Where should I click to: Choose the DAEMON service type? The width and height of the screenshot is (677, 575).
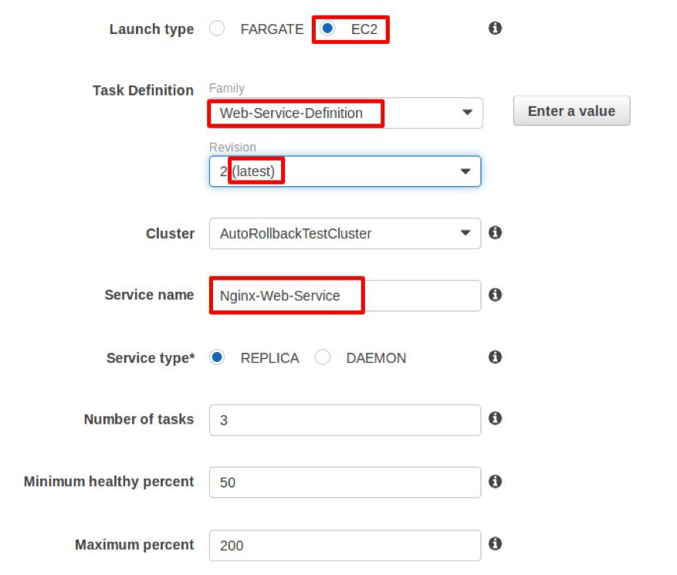click(323, 357)
